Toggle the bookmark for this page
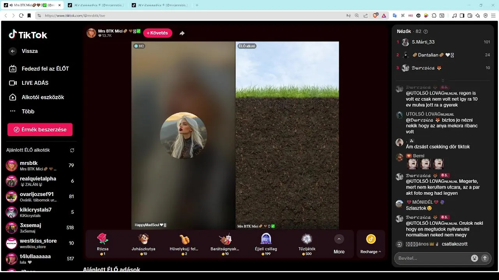Viewport: 499px width, 280px height. tap(29, 16)
